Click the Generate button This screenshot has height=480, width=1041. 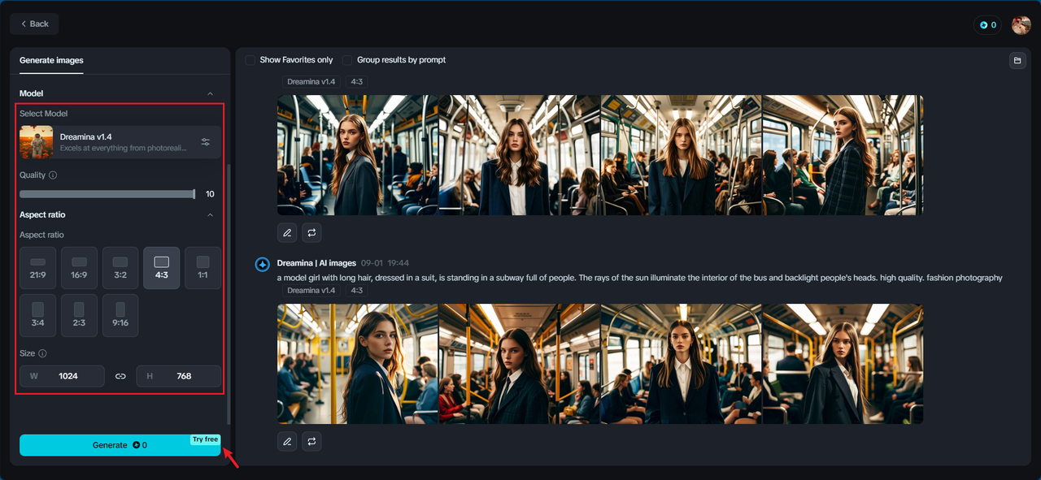[120, 445]
